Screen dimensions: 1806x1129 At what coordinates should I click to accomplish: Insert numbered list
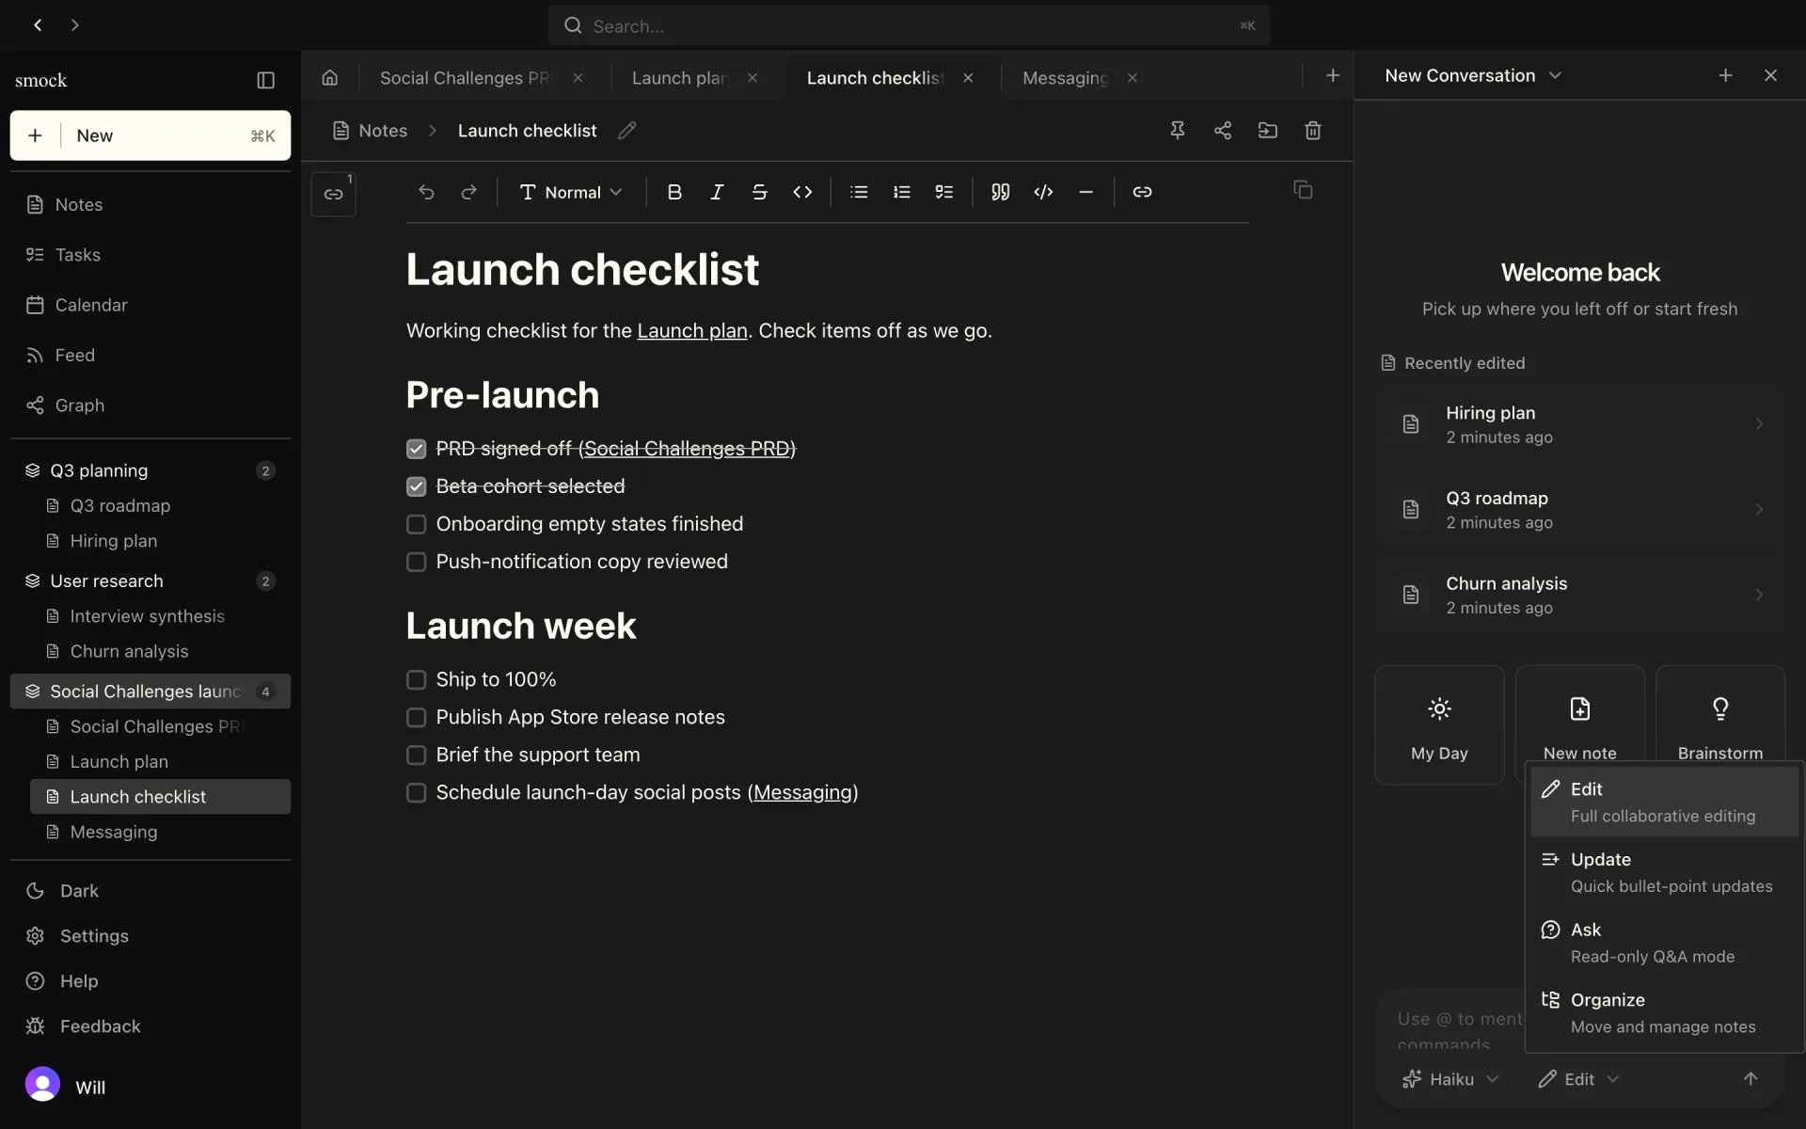pos(901,192)
